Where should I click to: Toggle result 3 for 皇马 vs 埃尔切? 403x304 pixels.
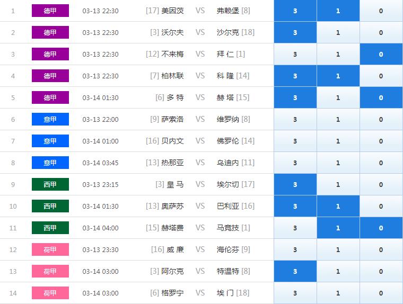coord(295,184)
